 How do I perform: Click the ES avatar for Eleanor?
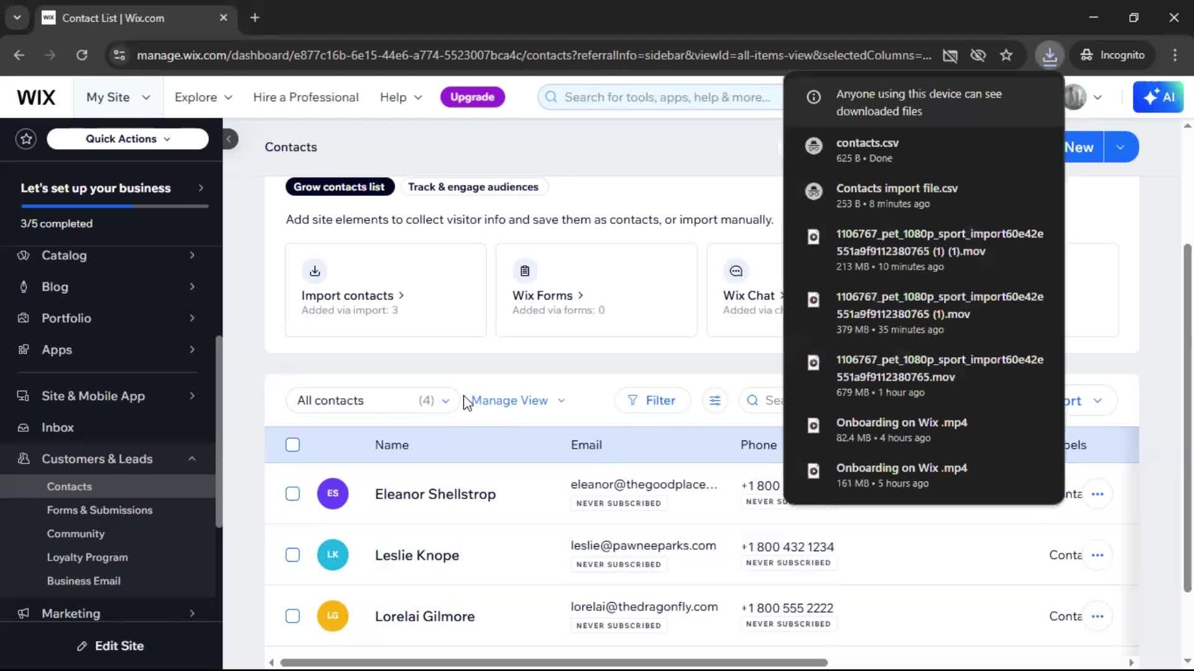[333, 494]
